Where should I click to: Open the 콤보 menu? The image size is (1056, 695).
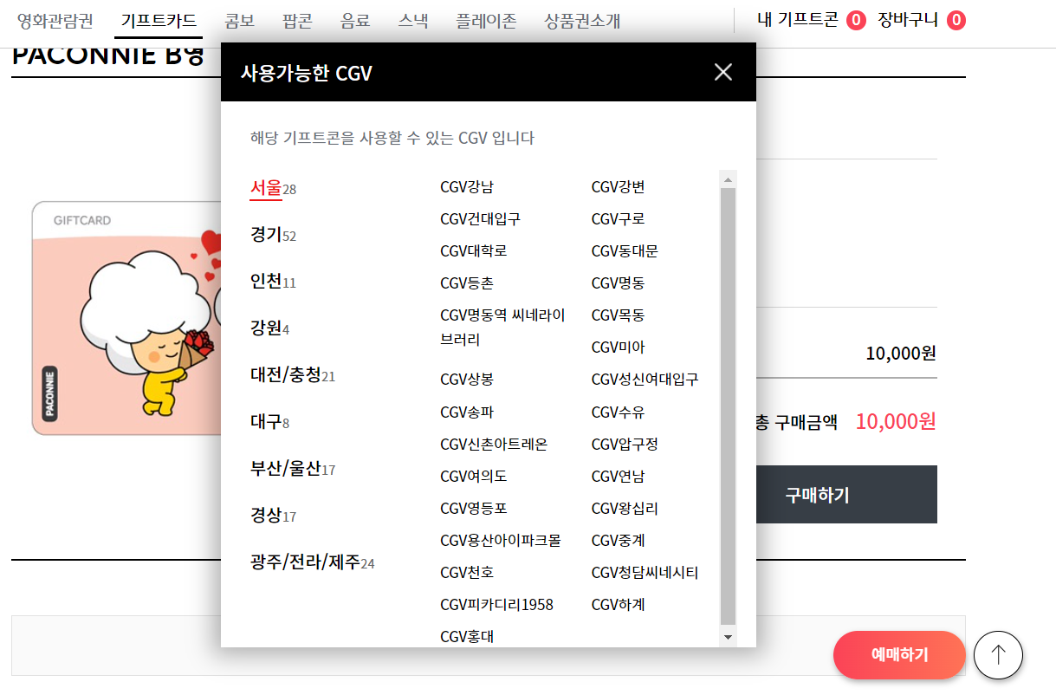click(239, 21)
